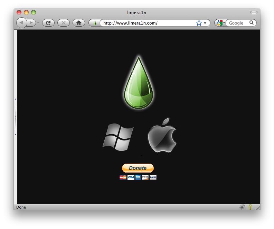Screen dimensions: 274x229
Task: Click the limera1n.com URL address field
Action: 149,23
